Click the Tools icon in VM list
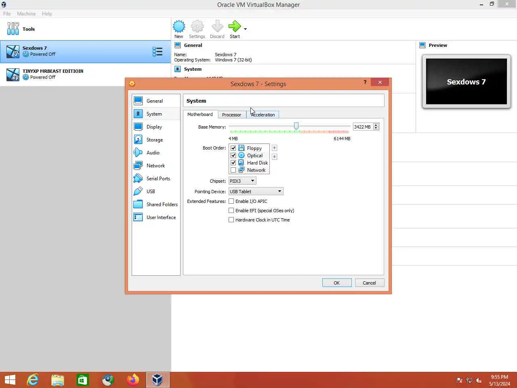 (13, 29)
